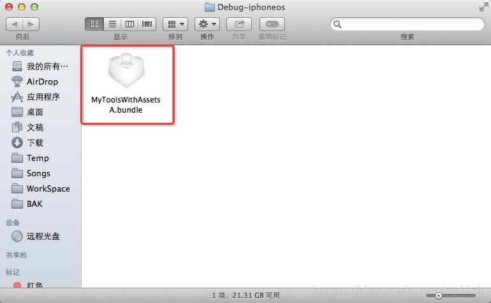This screenshot has width=491, height=303.
Task: Open the Temp folder in sidebar
Action: [x=30, y=158]
